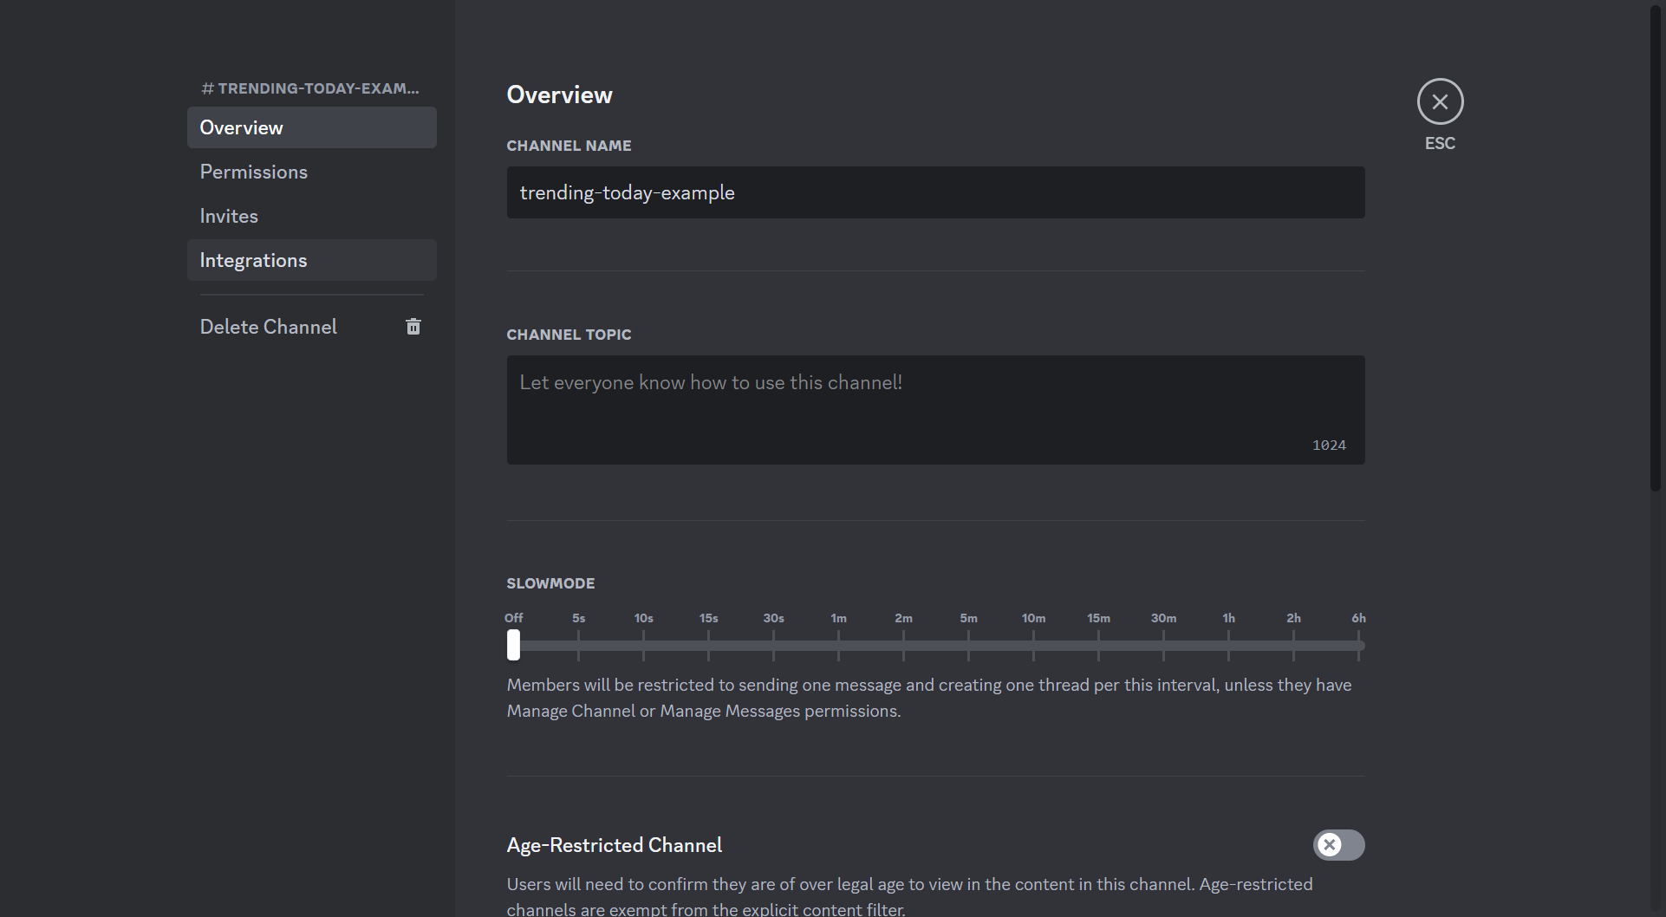Click the #TRENDING-TODAY-EXAM... sidebar header

click(x=310, y=88)
